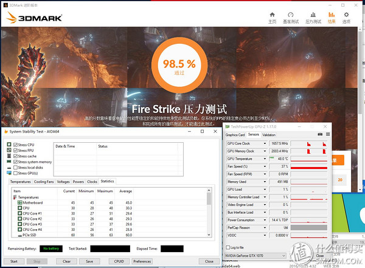Click Close button in AIDA64 window
This screenshot has width=365, height=268.
209,261
